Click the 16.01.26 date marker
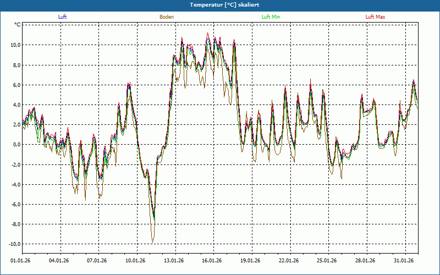Screen dimensions: 440x275 [212, 261]
